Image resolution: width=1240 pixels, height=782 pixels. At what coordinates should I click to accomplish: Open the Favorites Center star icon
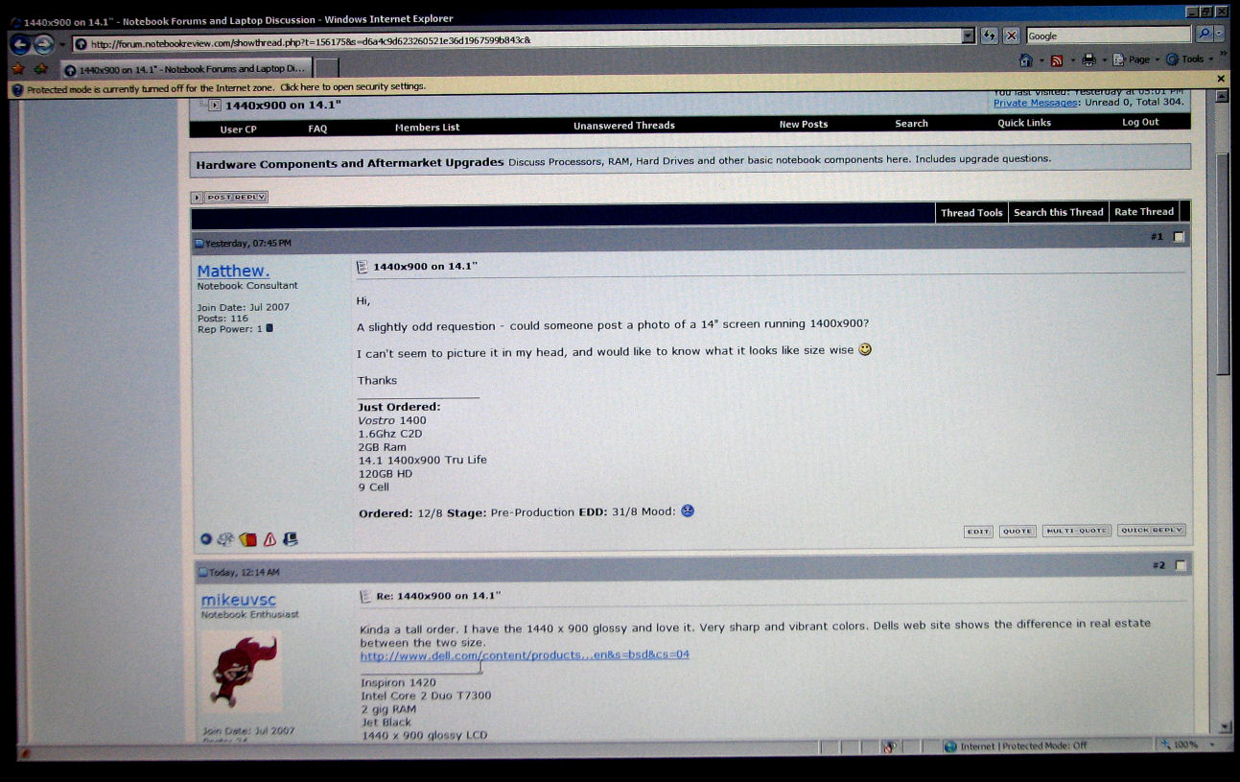[17, 69]
